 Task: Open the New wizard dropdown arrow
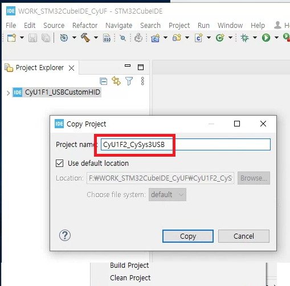[22, 38]
